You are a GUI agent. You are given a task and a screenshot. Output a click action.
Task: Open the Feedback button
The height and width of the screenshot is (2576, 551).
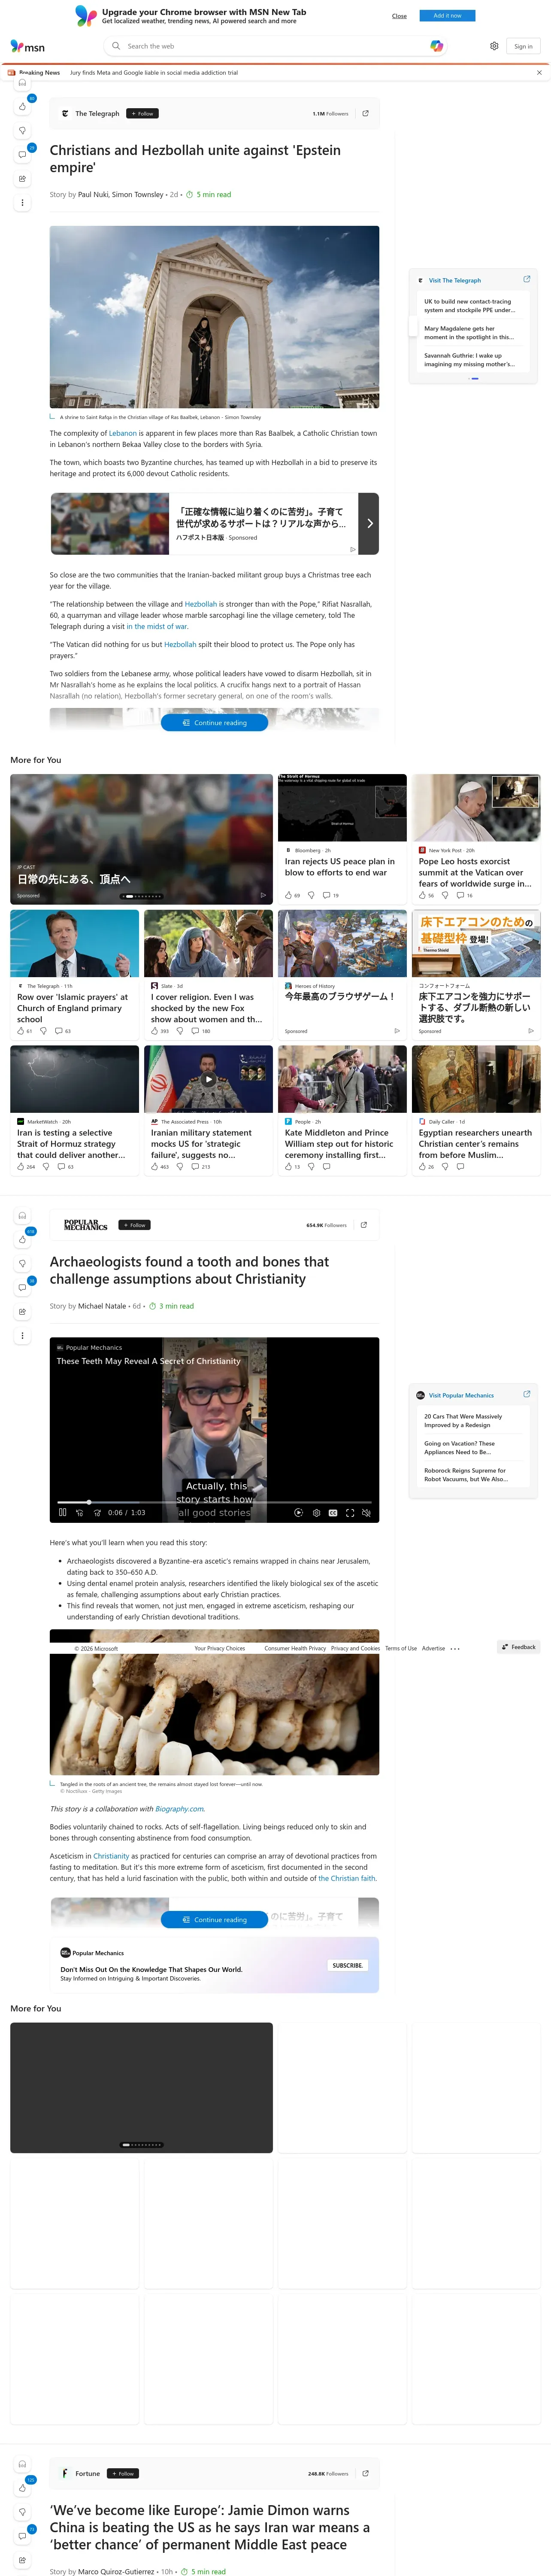[519, 1646]
